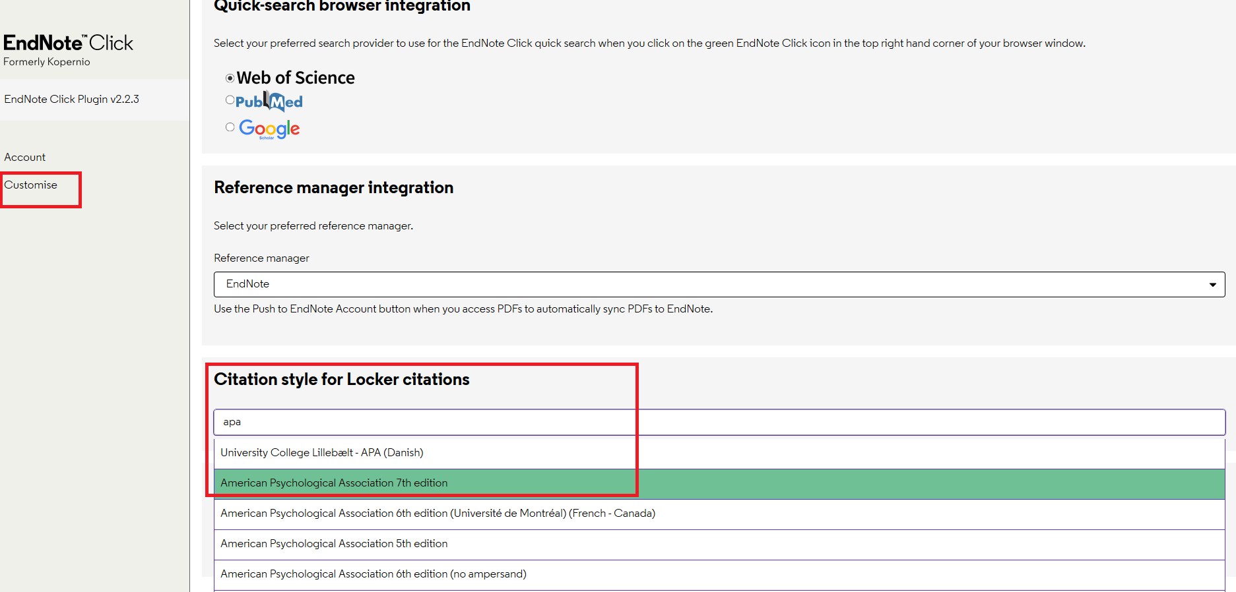Click the EndNote Click logo
Screen dimensions: 1236x592
[x=68, y=43]
